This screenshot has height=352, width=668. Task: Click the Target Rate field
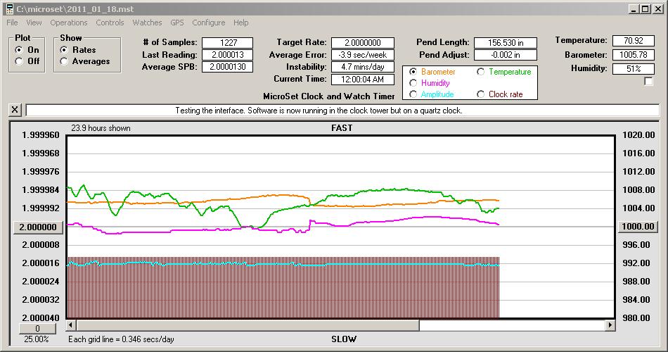pos(363,43)
